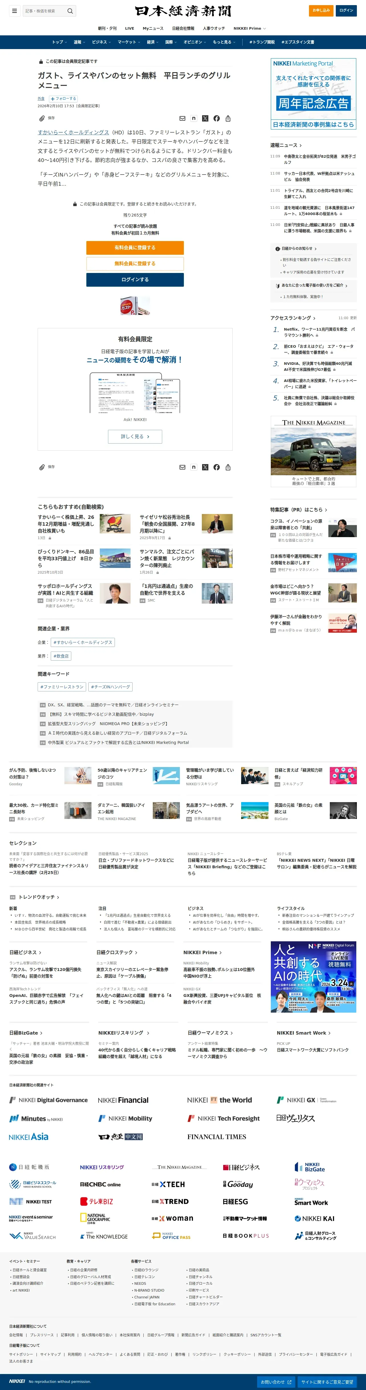Select the #チーズINハンバーグ keyword tag

pos(111,687)
